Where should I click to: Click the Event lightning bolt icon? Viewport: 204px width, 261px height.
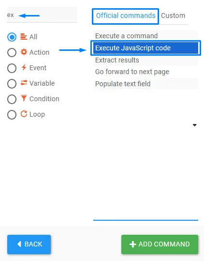[x=24, y=67]
